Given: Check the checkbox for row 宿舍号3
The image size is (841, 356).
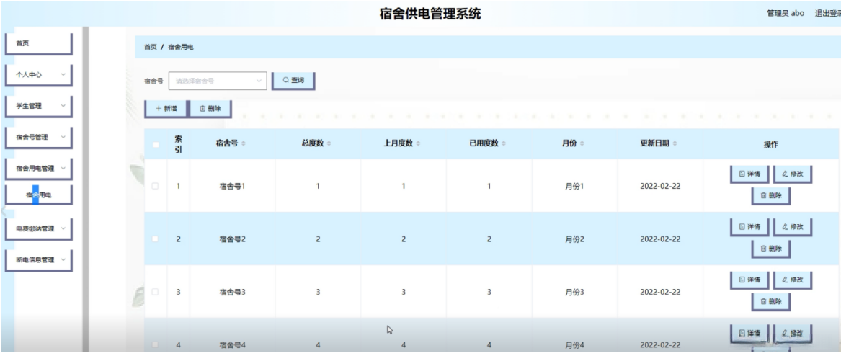Looking at the screenshot, I should (x=156, y=292).
